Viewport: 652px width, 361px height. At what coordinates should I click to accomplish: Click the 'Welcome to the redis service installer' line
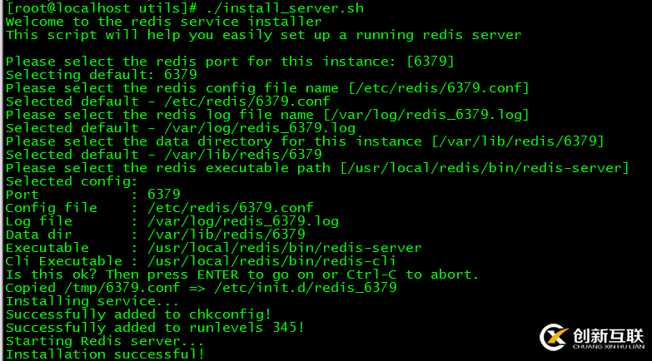[163, 22]
